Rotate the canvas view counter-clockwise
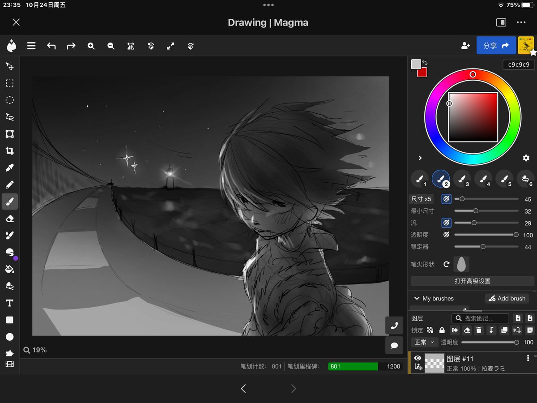This screenshot has height=403, width=537. point(151,46)
